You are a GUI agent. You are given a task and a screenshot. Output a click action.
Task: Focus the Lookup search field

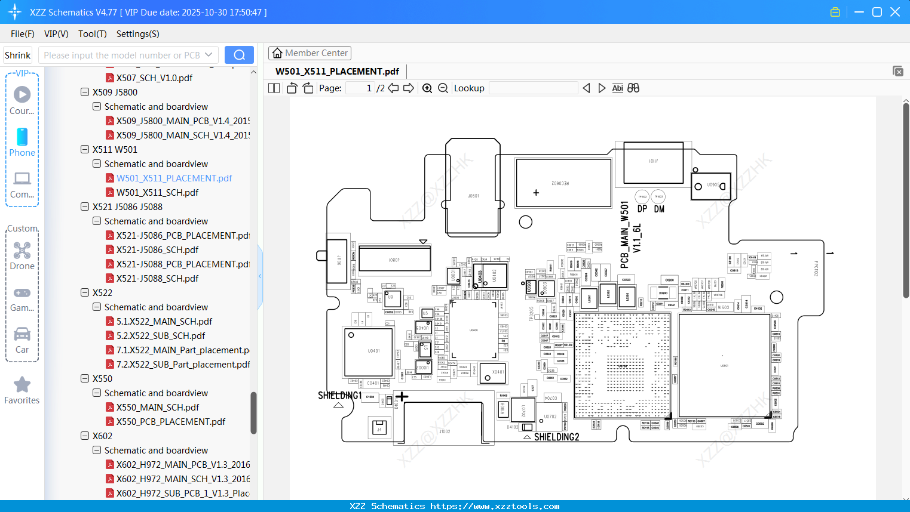click(533, 88)
